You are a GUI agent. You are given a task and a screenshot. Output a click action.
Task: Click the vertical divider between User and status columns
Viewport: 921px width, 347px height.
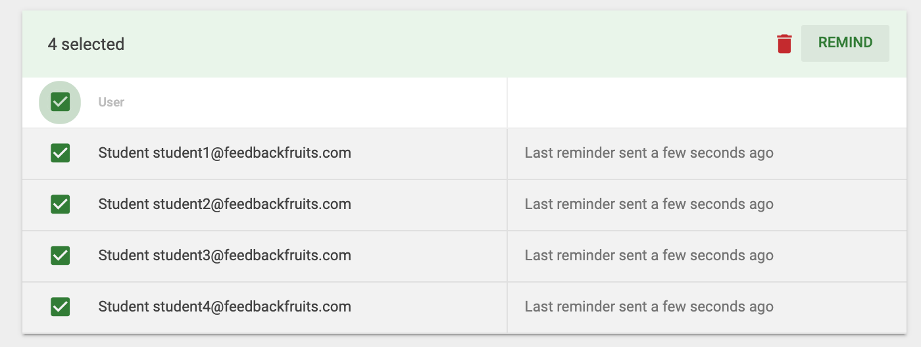coord(507,205)
